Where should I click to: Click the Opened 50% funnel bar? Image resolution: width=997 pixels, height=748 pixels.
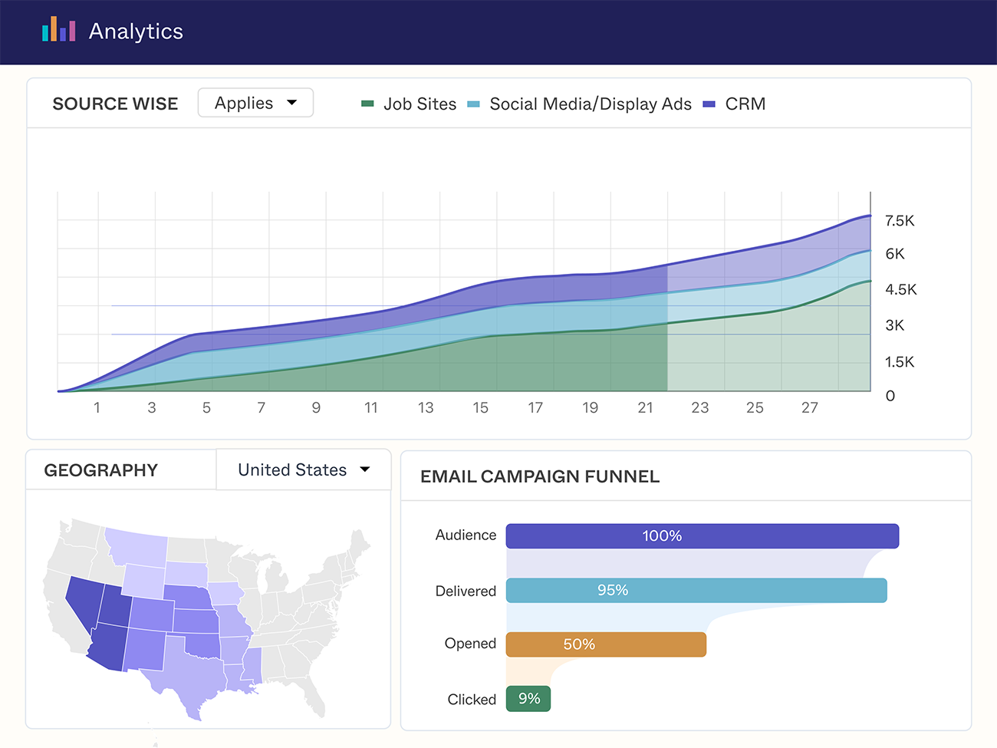(x=606, y=644)
